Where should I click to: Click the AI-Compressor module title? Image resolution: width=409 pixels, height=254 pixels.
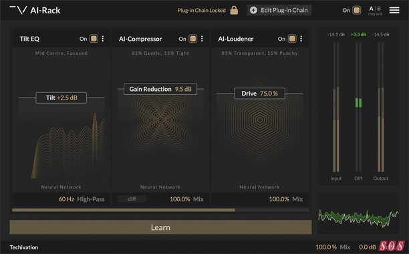point(140,39)
